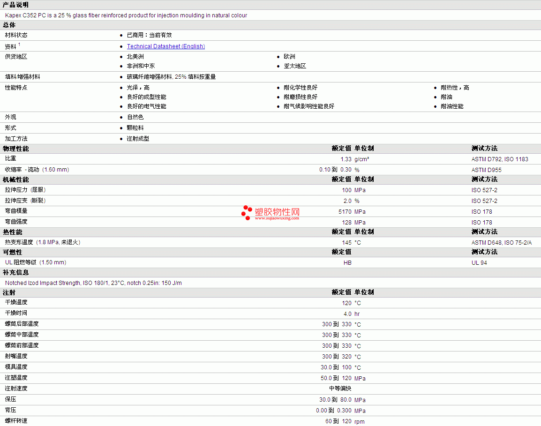Click the 补充信息 section header
Screen dimensions: 541x426
(x=16, y=272)
